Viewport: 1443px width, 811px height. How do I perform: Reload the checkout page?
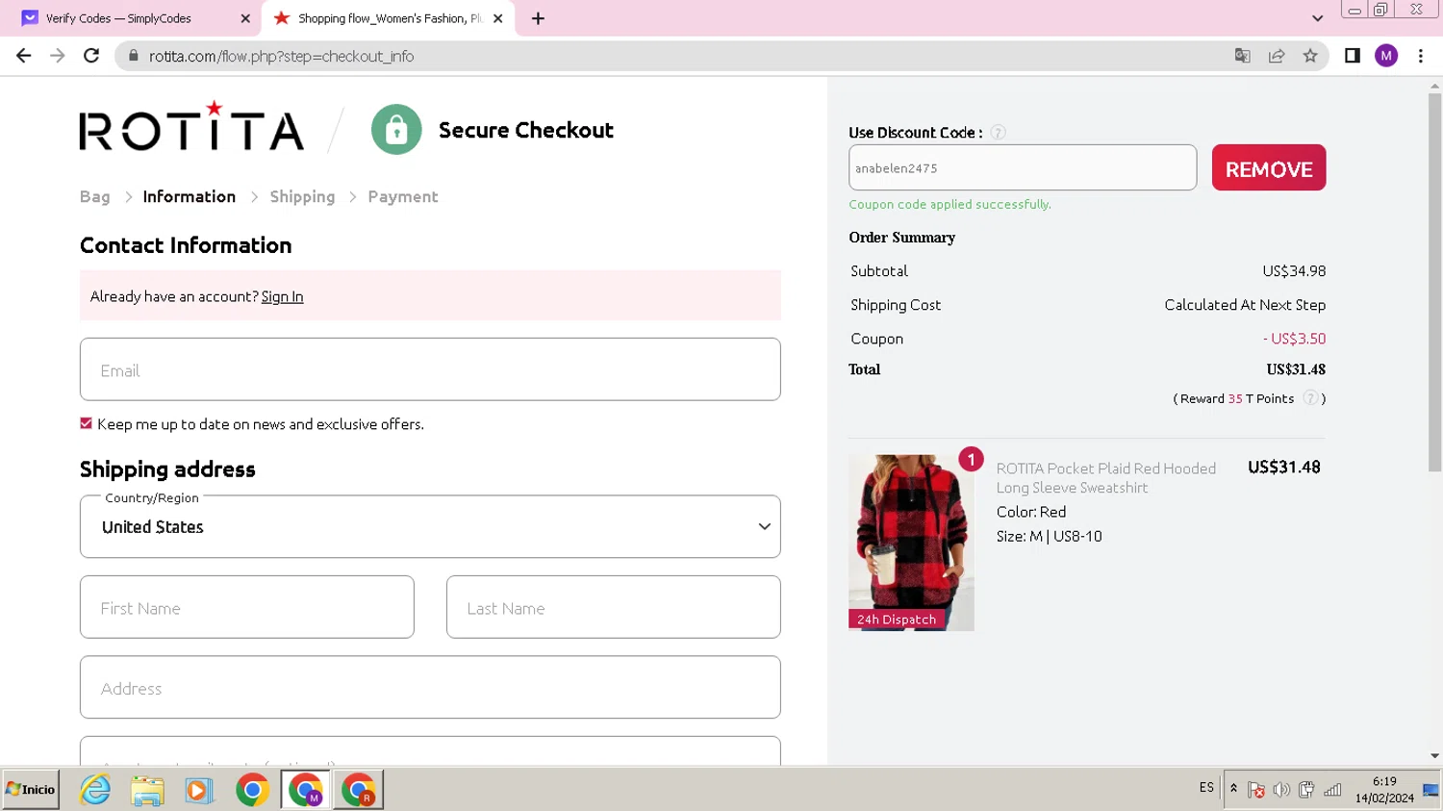91,56
